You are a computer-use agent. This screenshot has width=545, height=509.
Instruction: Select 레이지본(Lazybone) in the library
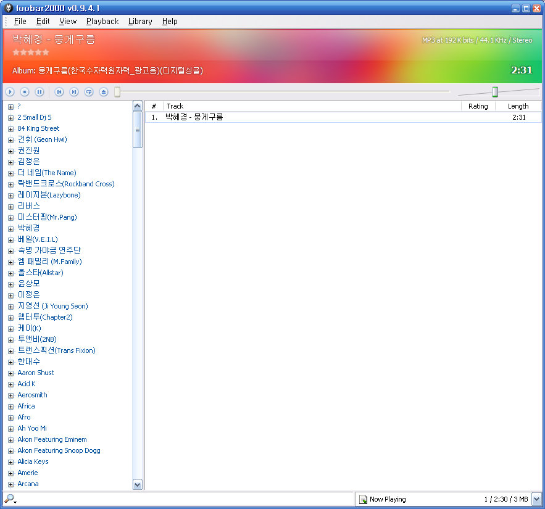tap(49, 195)
